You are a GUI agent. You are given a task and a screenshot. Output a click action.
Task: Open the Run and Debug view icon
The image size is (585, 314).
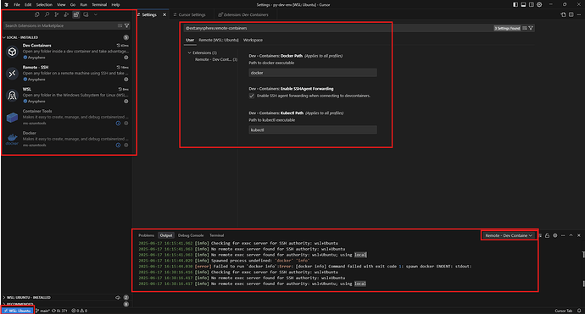[x=66, y=14]
